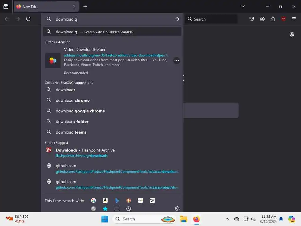Close the New Tab tab
301x226 pixels.
pos(74,6)
